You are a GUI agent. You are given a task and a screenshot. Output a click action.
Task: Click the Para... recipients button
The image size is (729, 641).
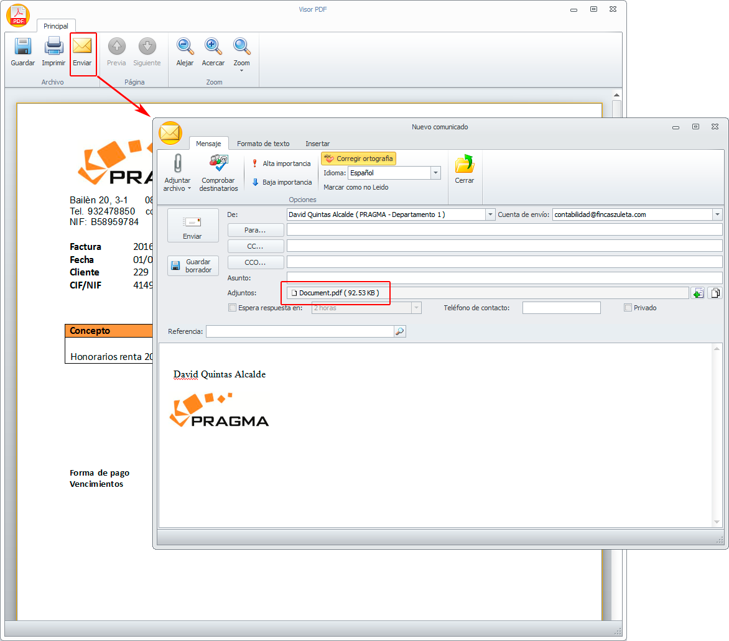(255, 230)
